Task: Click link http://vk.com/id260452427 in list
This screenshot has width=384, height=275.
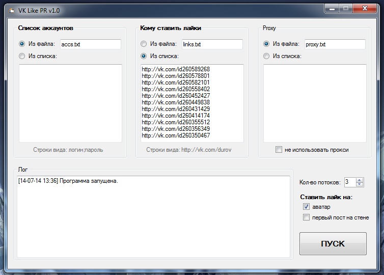Action: [x=176, y=96]
